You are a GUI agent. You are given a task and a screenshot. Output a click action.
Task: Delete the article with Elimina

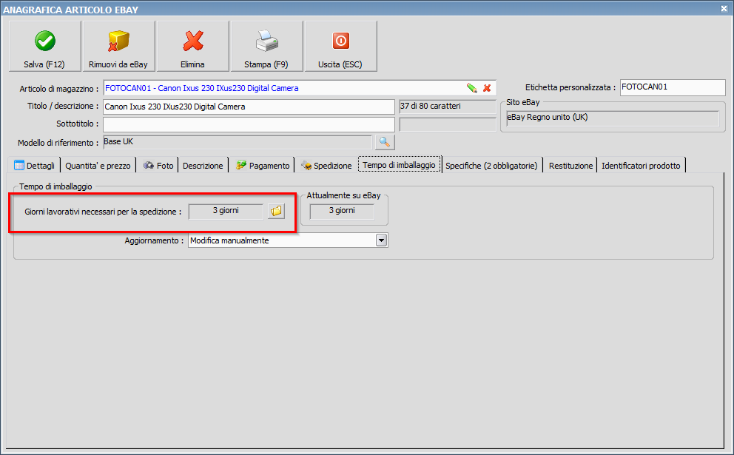[192, 47]
